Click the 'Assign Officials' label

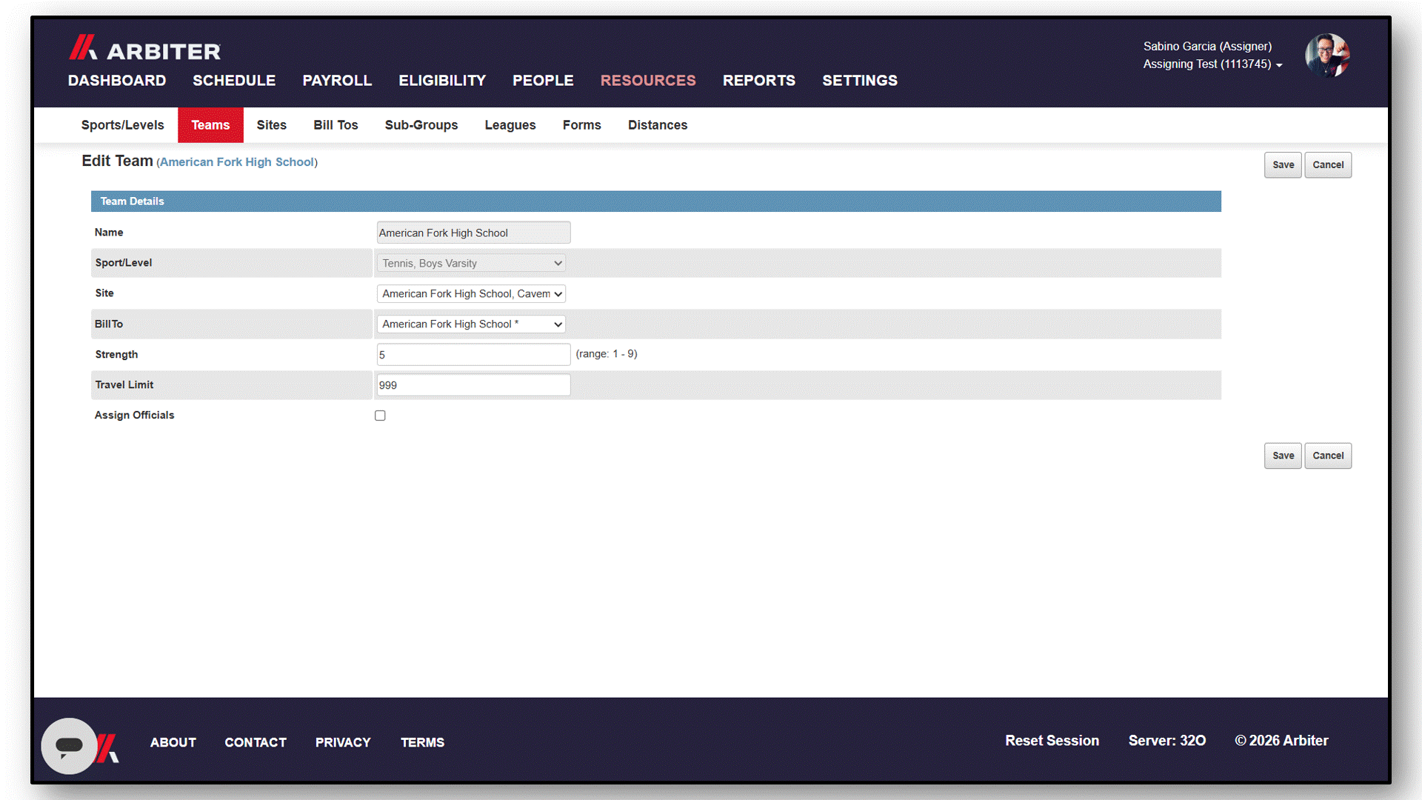pyautogui.click(x=134, y=416)
